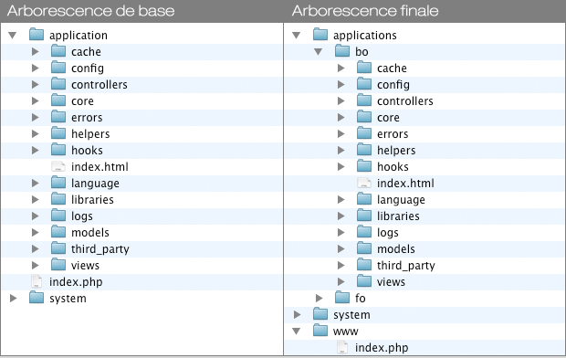Viewport: 566px width, 358px height.
Task: Expand the core folder under bo
Action: (x=341, y=118)
